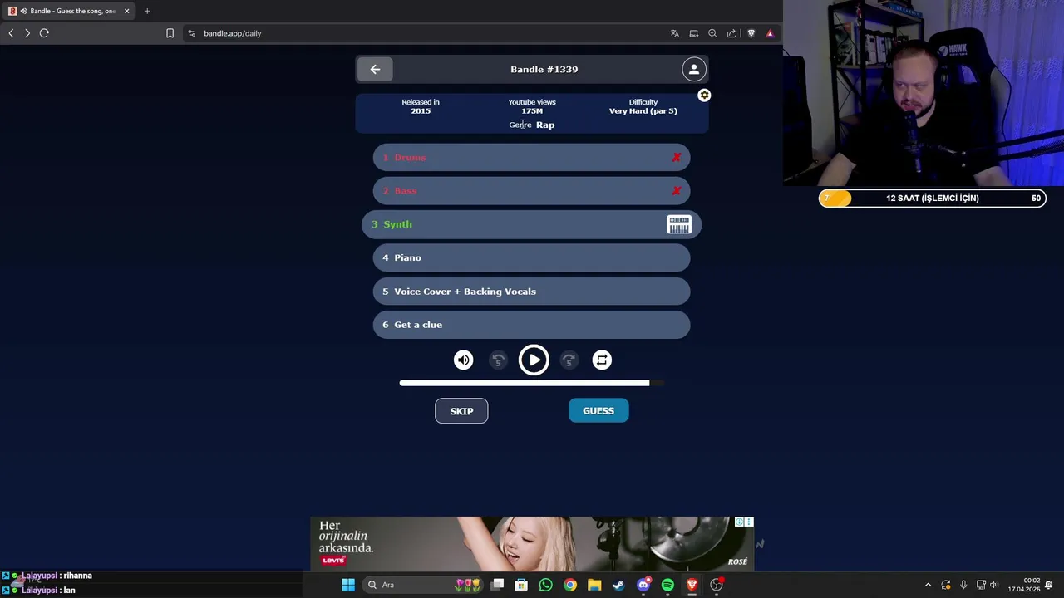This screenshot has width=1064, height=598.
Task: Select the Synth track row
Action: (x=532, y=224)
